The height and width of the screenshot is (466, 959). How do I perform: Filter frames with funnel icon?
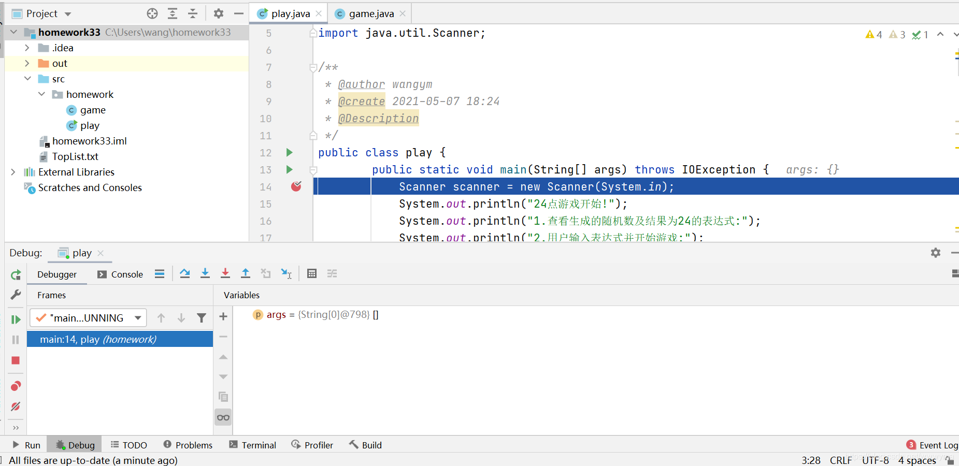pyautogui.click(x=202, y=318)
